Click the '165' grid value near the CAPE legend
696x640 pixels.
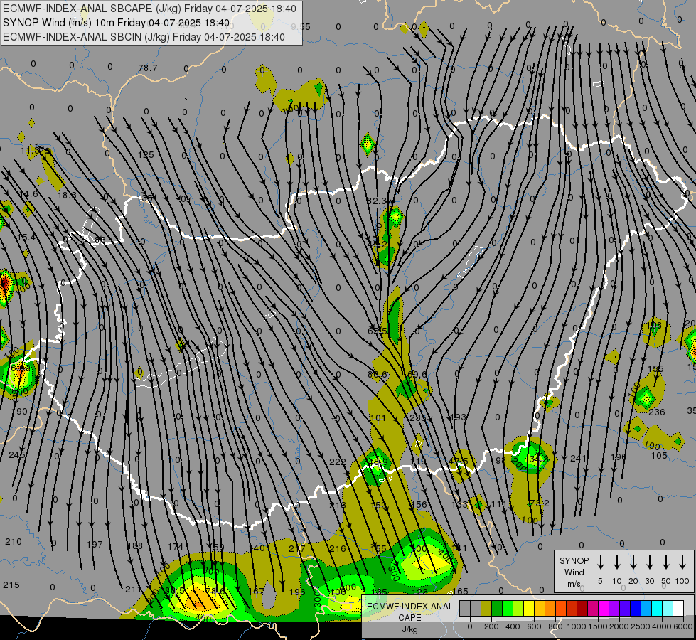coord(460,591)
